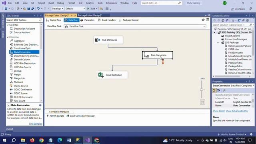The height and width of the screenshot is (144, 256).
Task: Click the canvas zoom slider handle
Action: 202,90
